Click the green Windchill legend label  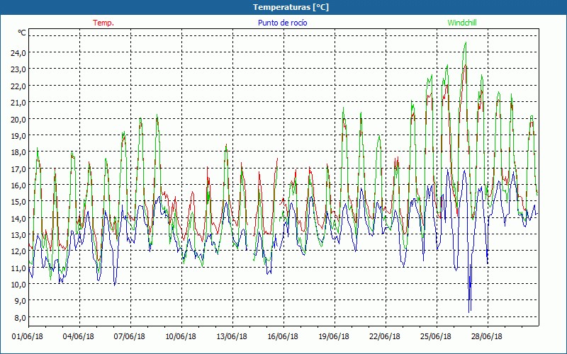(462, 23)
